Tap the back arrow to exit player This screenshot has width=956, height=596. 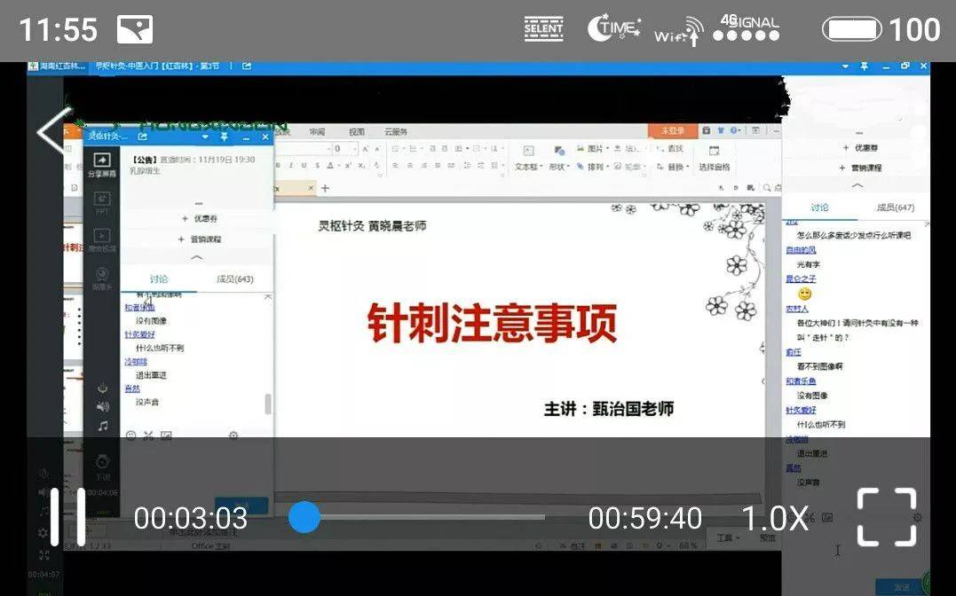coord(53,130)
